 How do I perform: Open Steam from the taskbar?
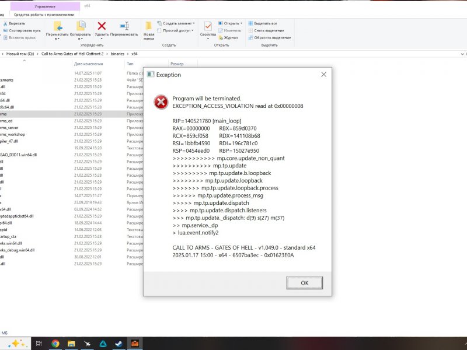[119, 344]
